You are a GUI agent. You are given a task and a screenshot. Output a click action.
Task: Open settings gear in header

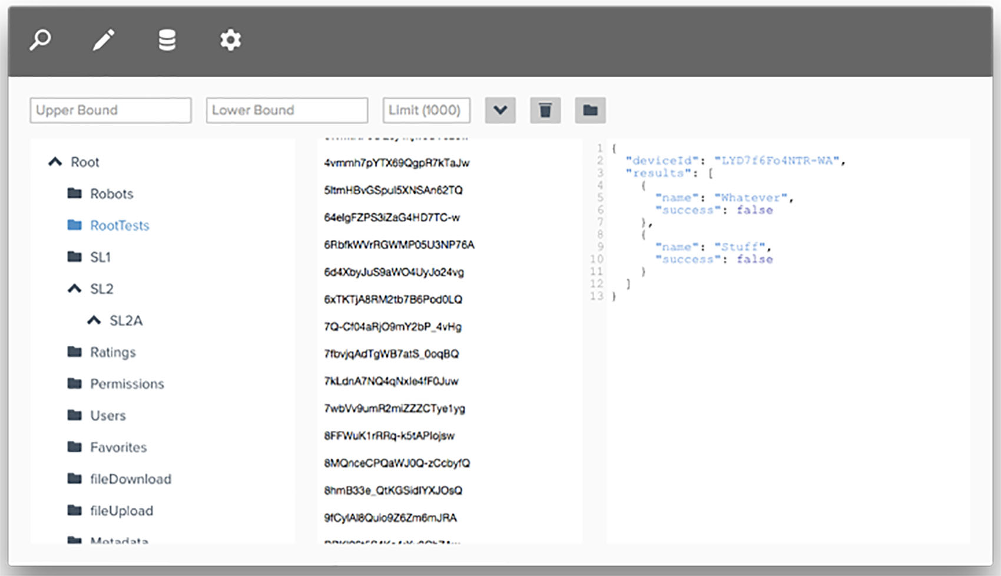click(230, 40)
